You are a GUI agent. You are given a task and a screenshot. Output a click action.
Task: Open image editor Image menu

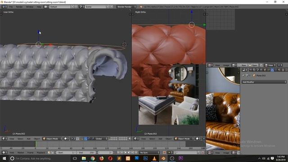226,65
